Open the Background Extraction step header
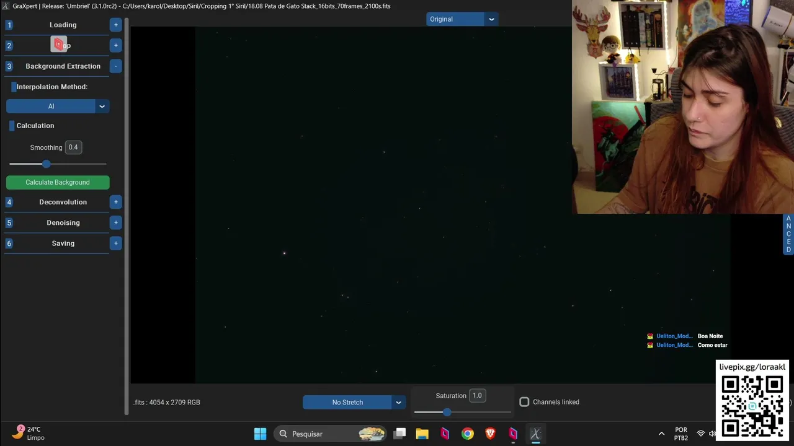The image size is (794, 446). (x=63, y=66)
